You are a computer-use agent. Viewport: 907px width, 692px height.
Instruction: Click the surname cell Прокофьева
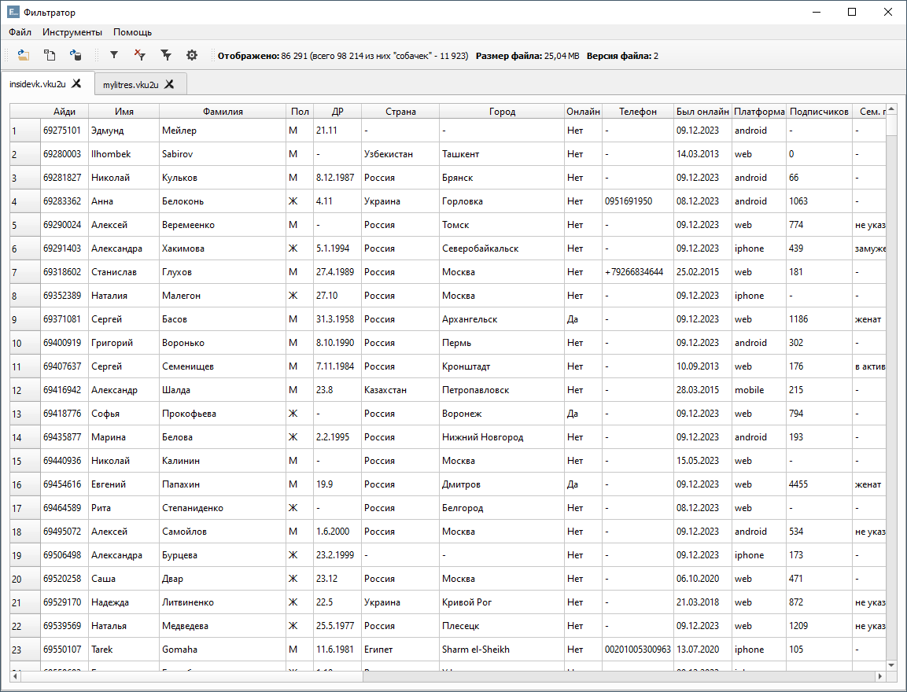[x=223, y=414]
